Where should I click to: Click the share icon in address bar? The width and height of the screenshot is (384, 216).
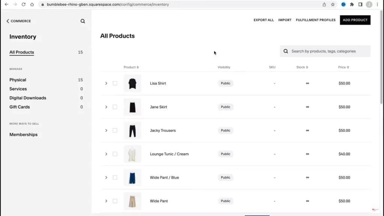click(324, 4)
